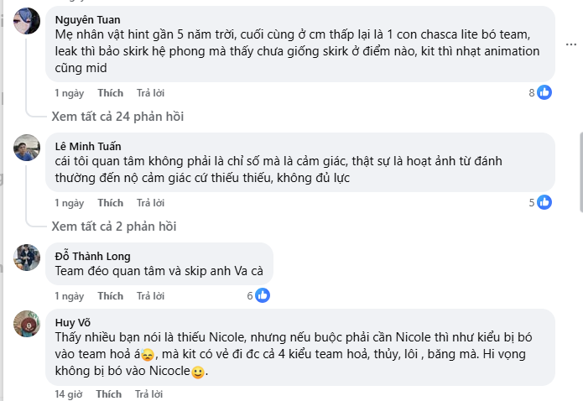Like Lê Minh Tuấn's comment with Thích
The width and height of the screenshot is (583, 401).
click(x=110, y=203)
